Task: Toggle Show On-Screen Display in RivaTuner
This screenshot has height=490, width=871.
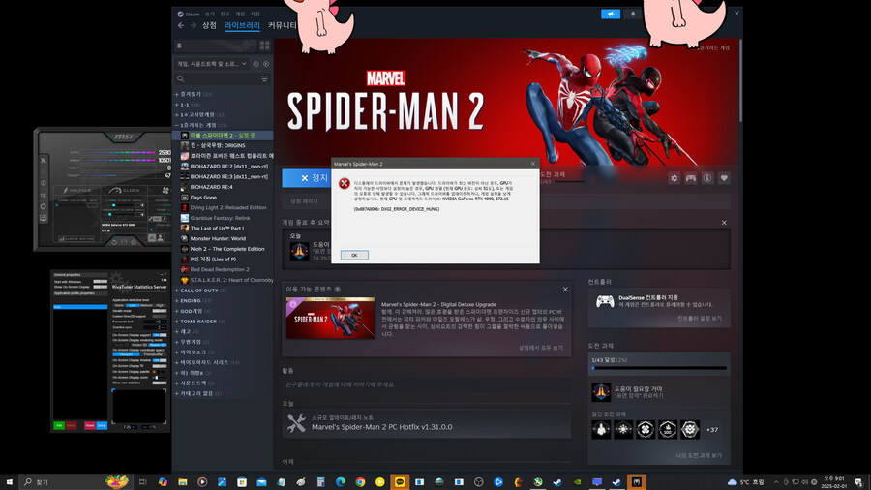Action: pyautogui.click(x=100, y=288)
